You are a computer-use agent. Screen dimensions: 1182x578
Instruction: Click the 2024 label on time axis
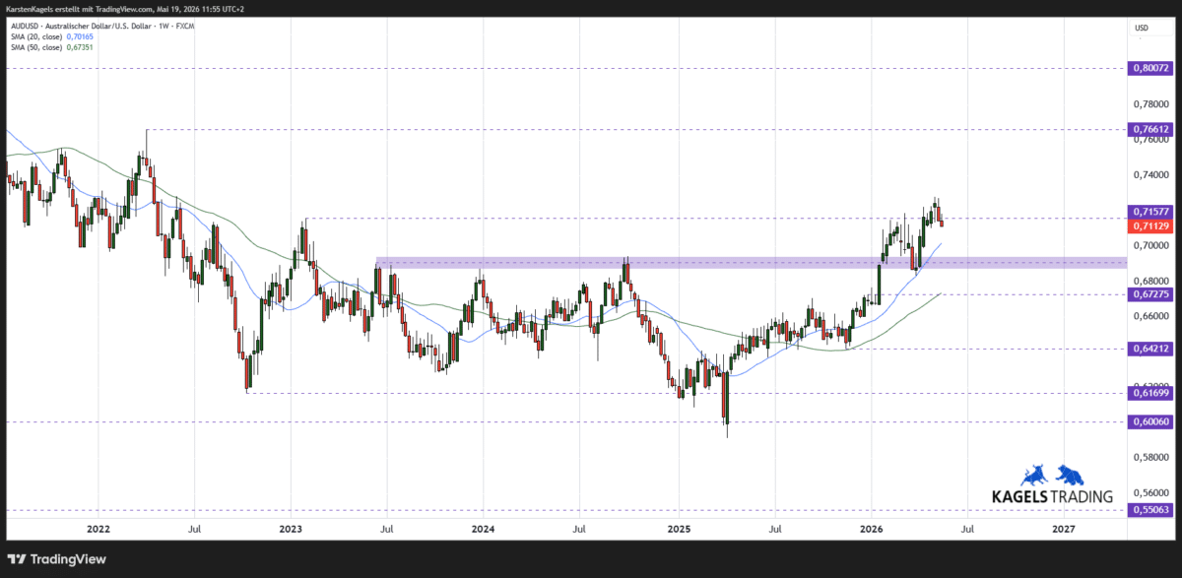point(484,530)
